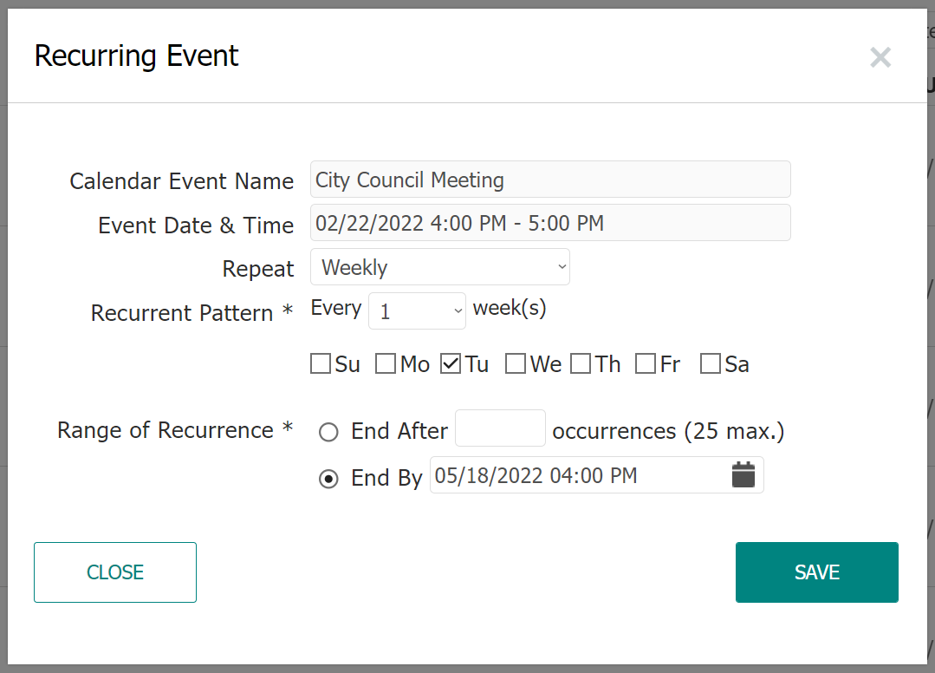The width and height of the screenshot is (935, 673).
Task: Enable the Monday checkbox
Action: point(385,363)
